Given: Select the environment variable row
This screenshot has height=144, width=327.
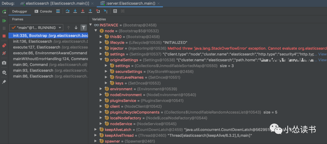Looking at the screenshot, I should (x=208, y=89).
